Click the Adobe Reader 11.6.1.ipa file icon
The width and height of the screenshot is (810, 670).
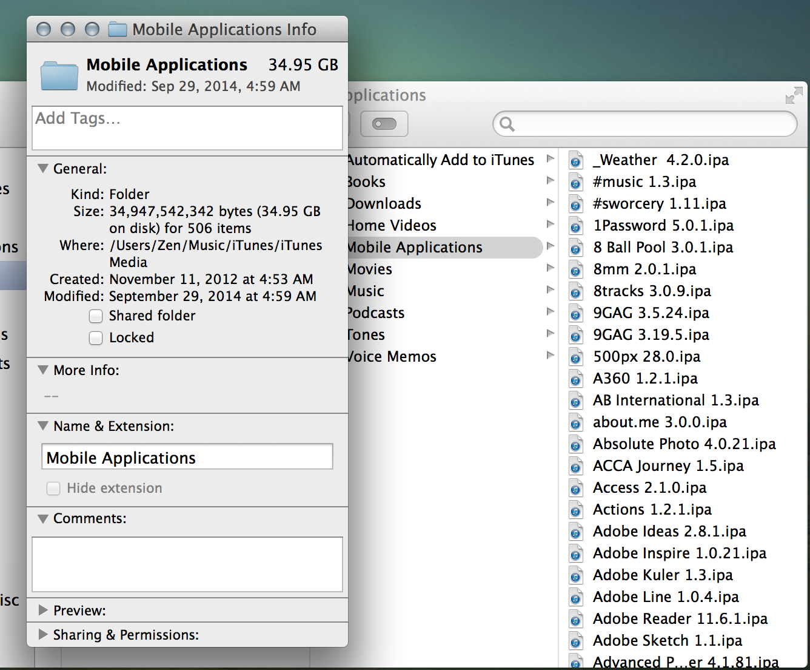[575, 620]
